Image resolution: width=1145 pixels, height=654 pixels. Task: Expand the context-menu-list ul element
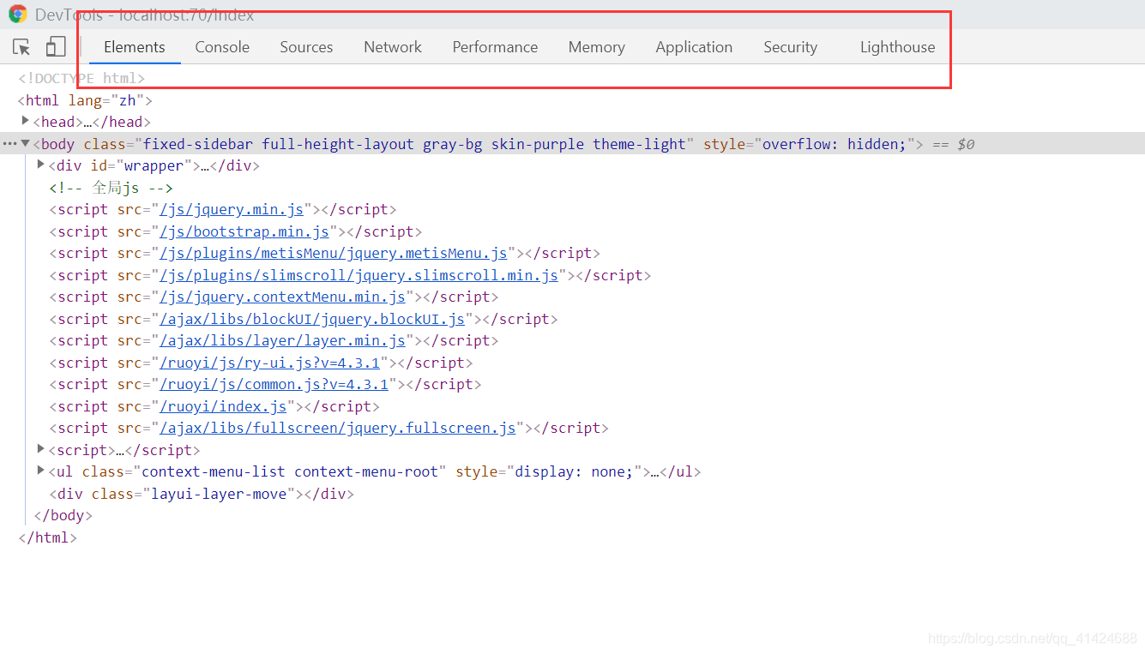(40, 471)
